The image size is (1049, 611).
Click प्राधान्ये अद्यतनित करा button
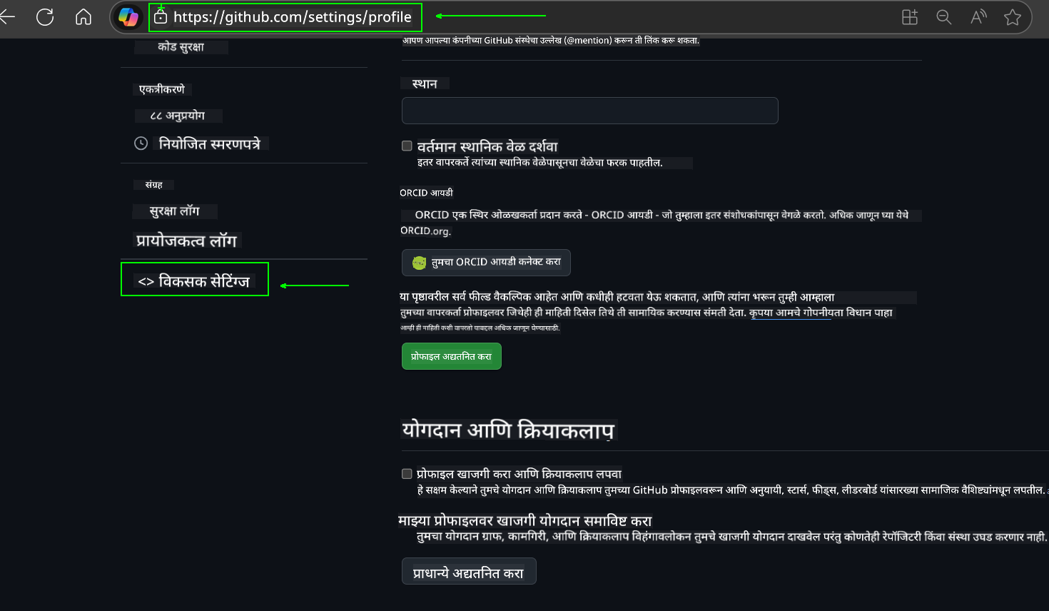click(x=469, y=572)
